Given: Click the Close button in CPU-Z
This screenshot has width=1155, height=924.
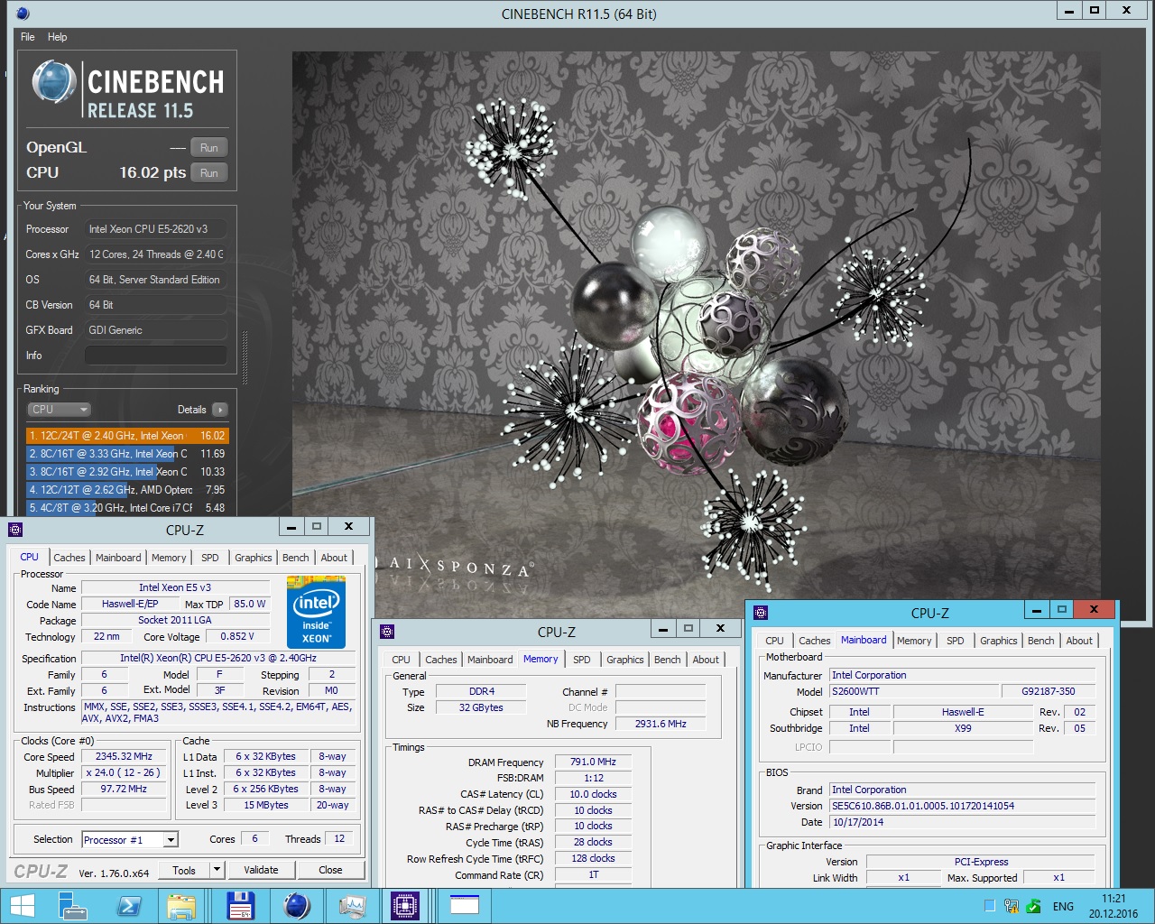Looking at the screenshot, I should (330, 870).
